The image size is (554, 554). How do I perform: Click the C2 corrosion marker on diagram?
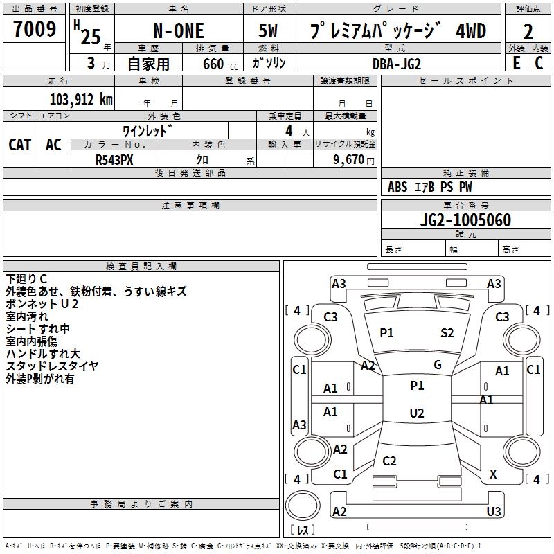pos(389,461)
